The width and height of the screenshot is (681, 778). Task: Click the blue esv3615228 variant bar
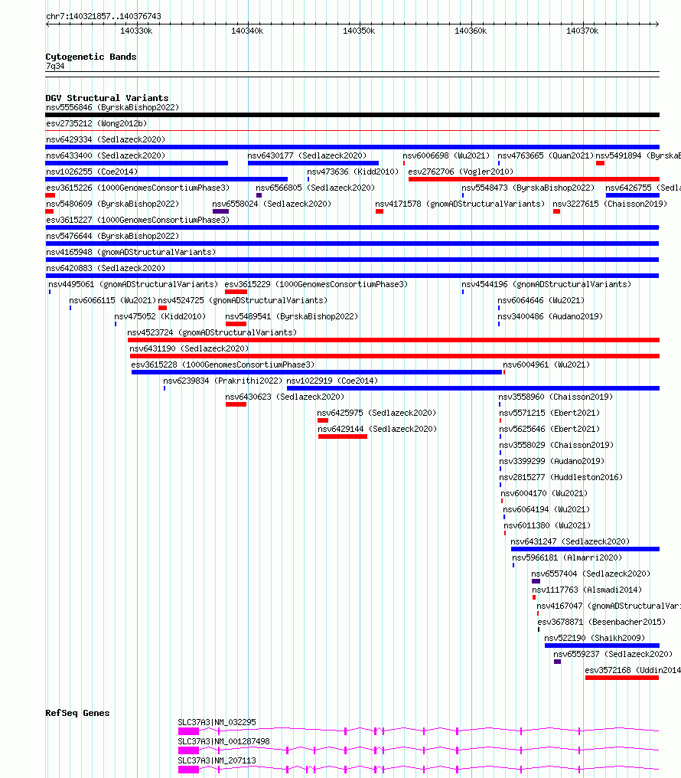316,372
